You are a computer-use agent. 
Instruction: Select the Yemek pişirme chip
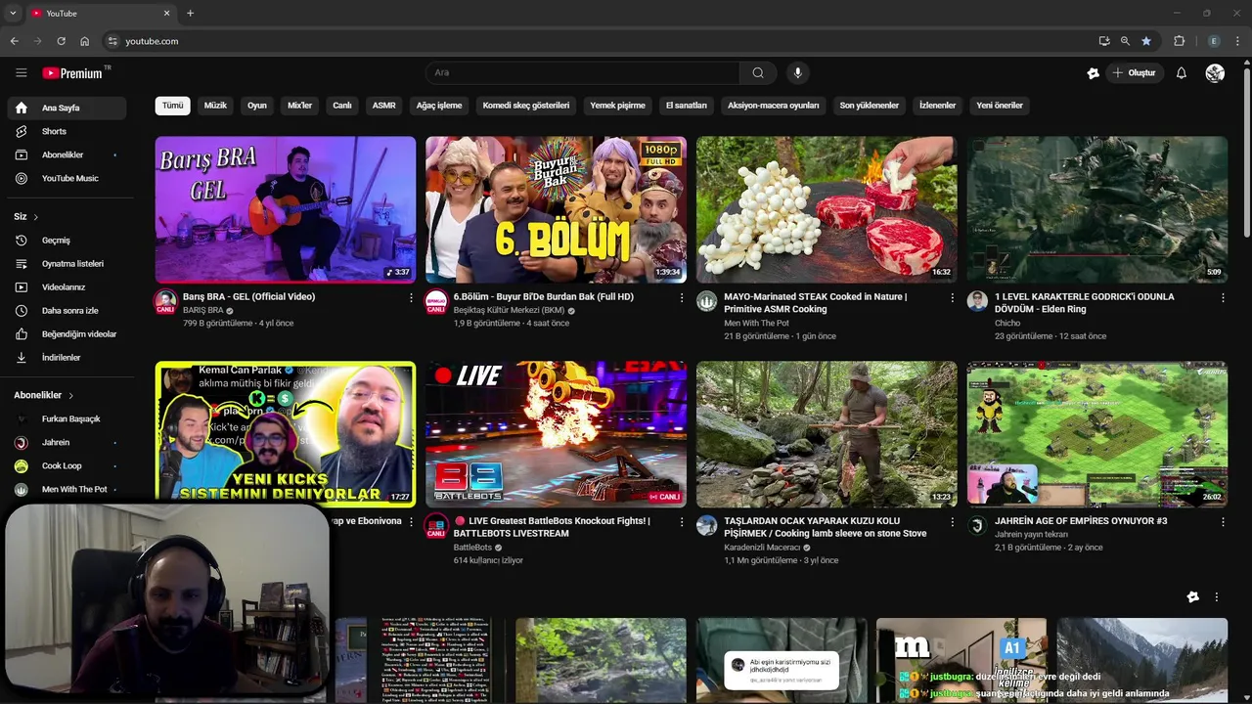point(618,106)
